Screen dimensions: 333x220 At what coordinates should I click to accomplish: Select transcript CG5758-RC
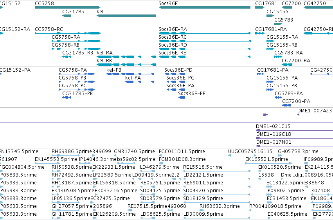68,33
